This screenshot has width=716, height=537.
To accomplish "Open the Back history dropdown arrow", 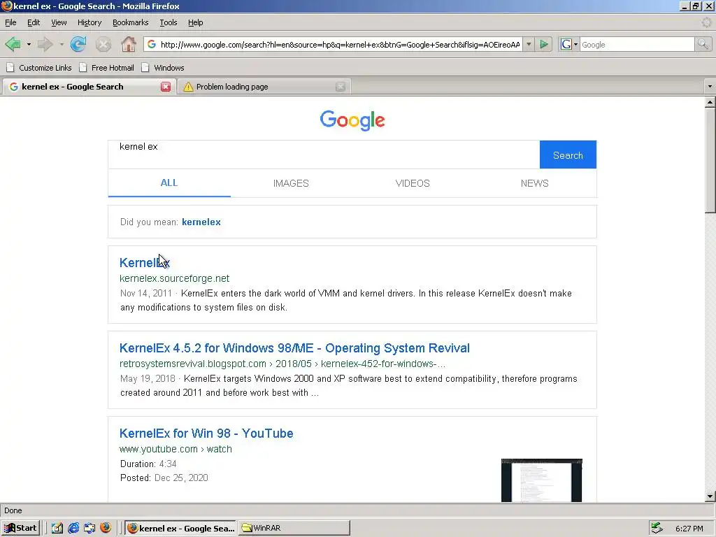I will click(29, 44).
